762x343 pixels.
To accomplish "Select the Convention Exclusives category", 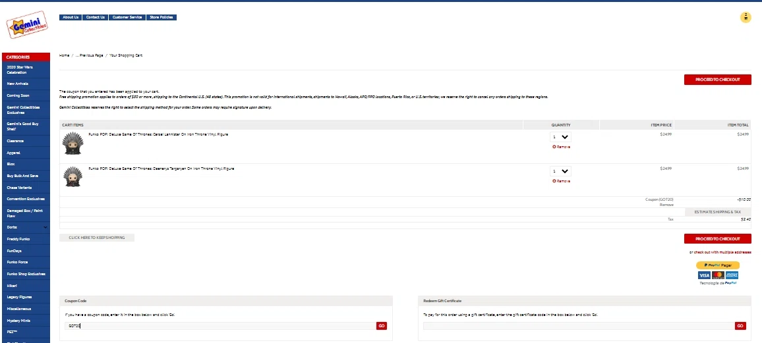I will [26, 199].
